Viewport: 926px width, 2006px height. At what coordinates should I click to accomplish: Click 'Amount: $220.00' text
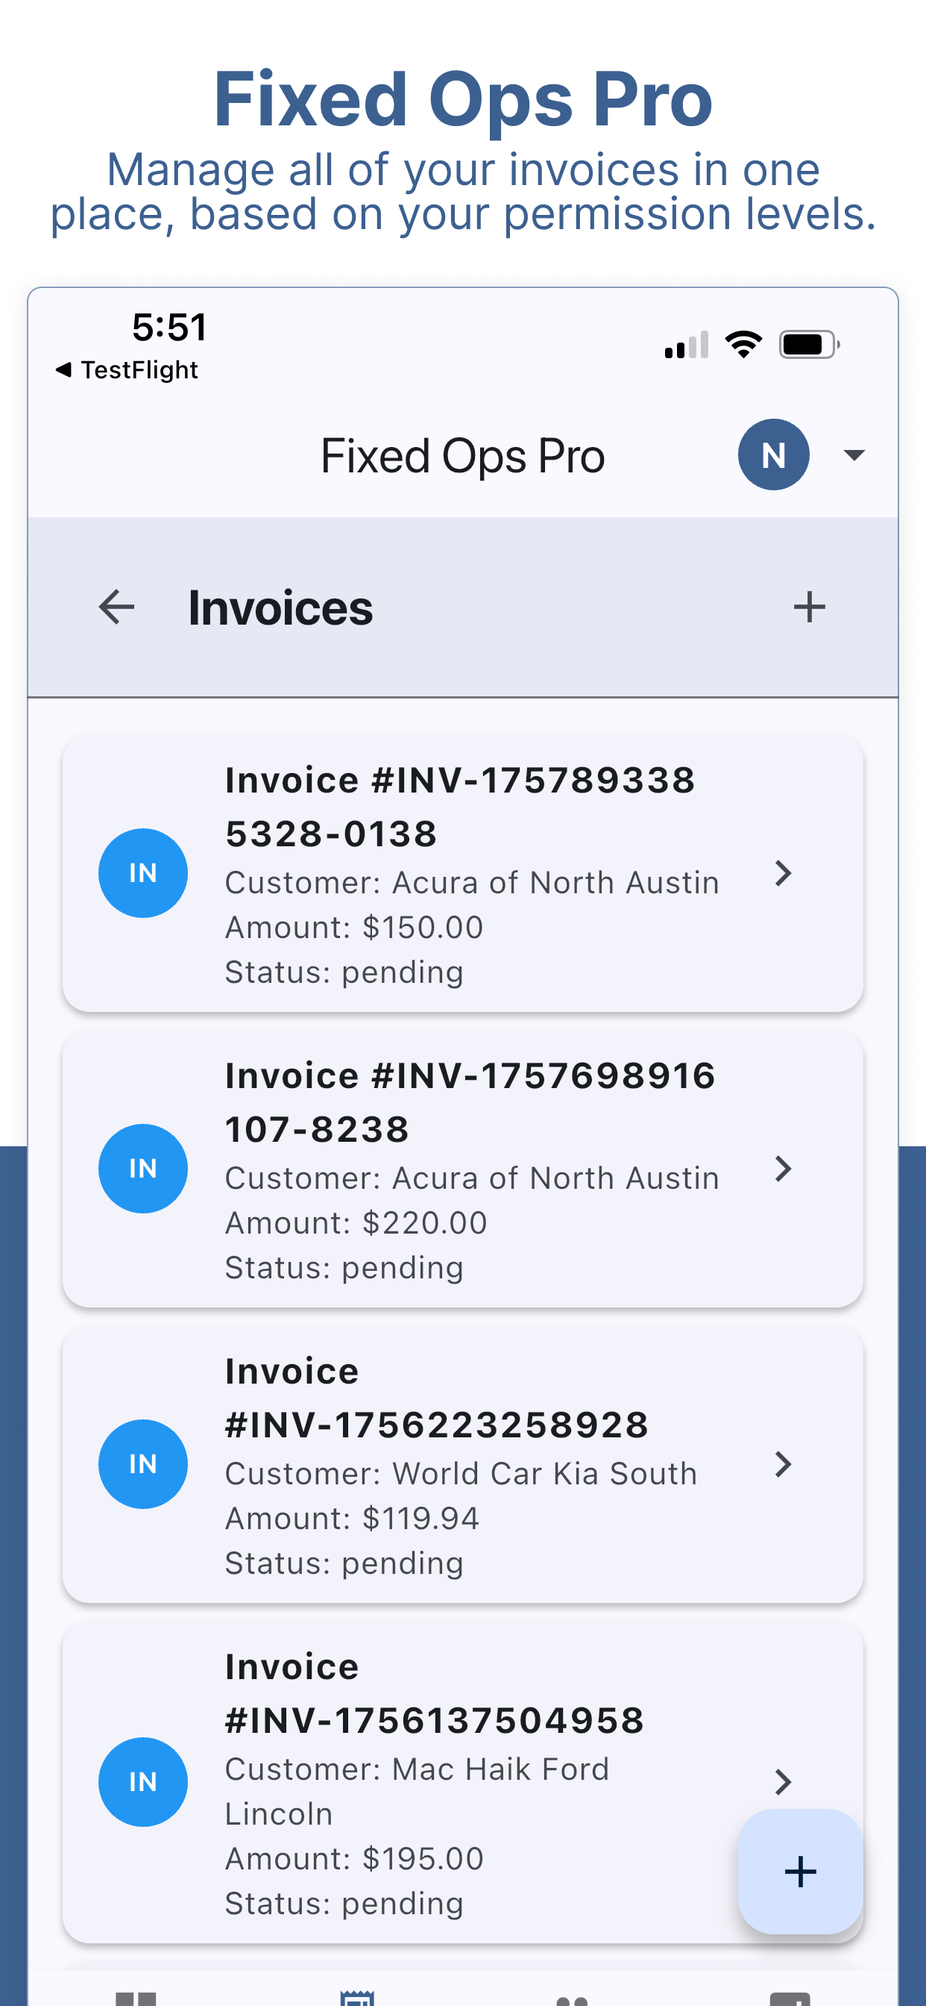click(356, 1223)
